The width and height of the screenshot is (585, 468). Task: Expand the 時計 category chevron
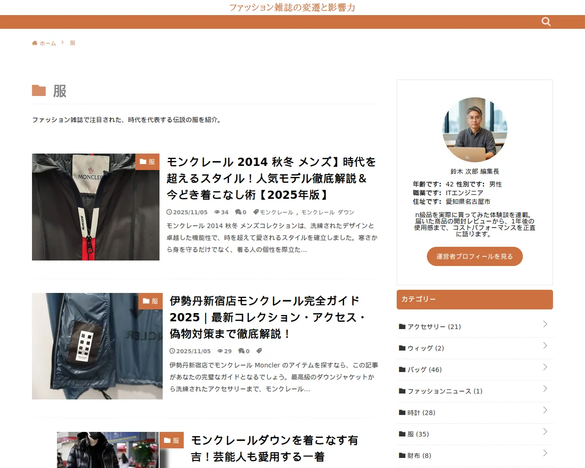pos(545,410)
